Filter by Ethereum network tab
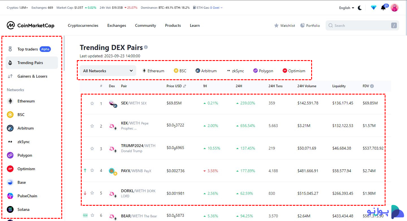The image size is (407, 221). [153, 71]
